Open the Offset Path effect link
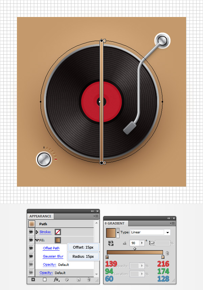Image resolution: width=203 pixels, height=290 pixels. [51, 248]
